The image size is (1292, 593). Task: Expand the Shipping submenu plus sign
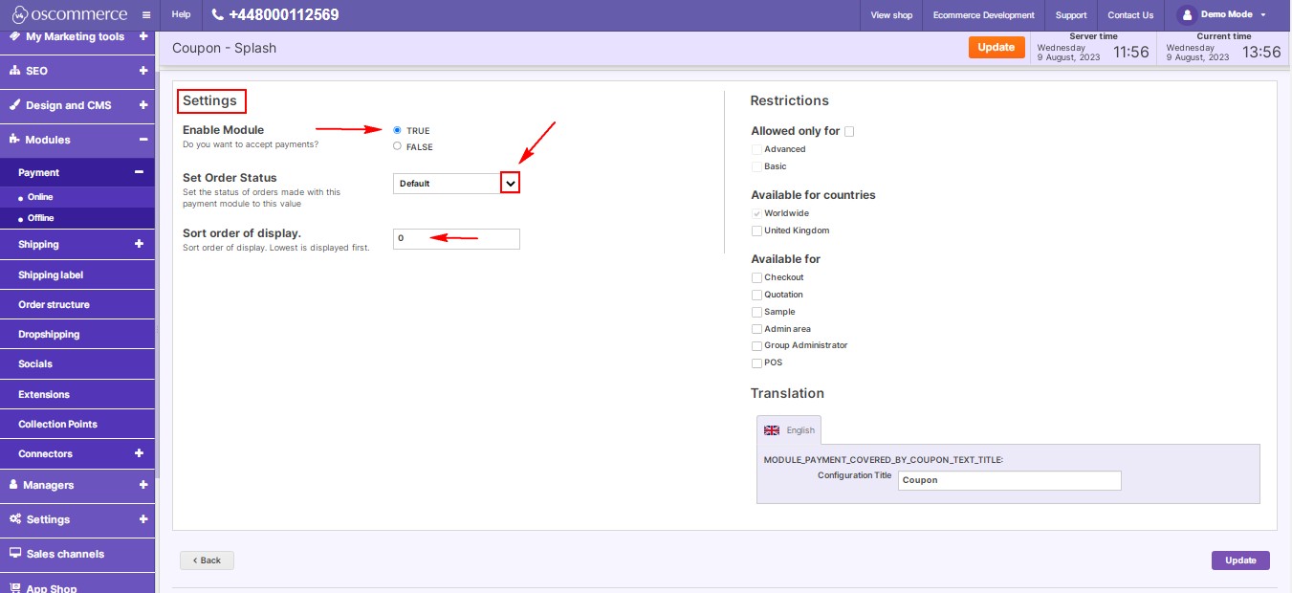point(139,244)
